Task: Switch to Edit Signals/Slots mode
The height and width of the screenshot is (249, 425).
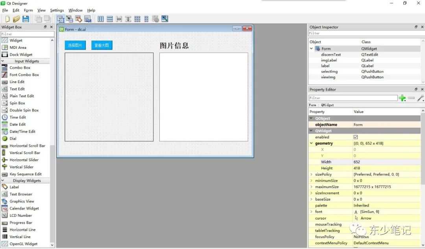Action: pyautogui.click(x=70, y=18)
